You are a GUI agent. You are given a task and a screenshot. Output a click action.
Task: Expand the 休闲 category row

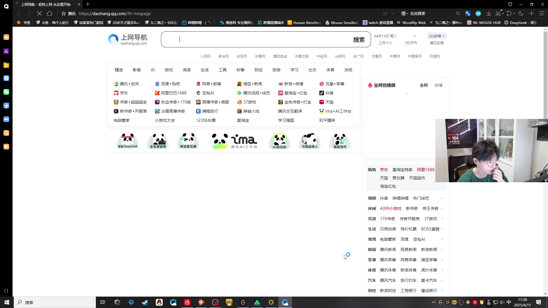coord(442,208)
